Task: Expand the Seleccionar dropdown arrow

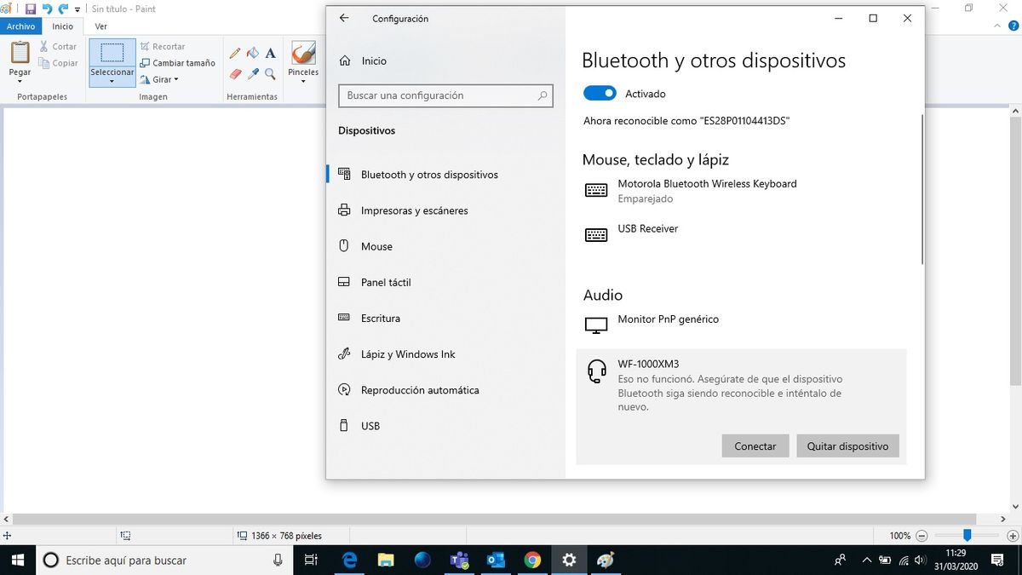Action: coord(112,83)
